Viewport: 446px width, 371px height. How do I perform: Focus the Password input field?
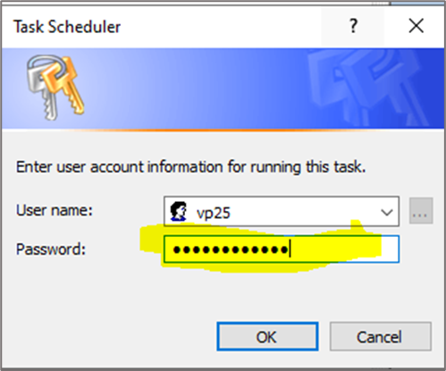(x=282, y=249)
